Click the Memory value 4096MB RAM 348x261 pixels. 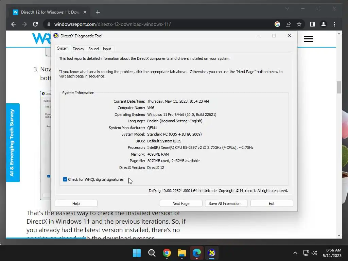tap(158, 154)
